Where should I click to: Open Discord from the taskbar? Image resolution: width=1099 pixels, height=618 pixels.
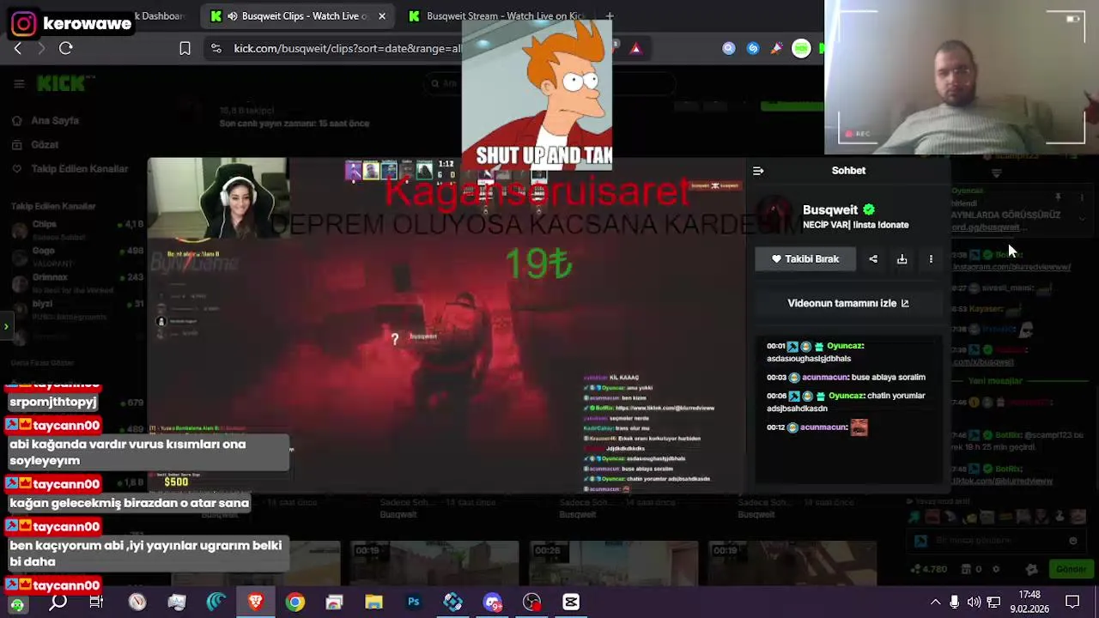tap(492, 603)
